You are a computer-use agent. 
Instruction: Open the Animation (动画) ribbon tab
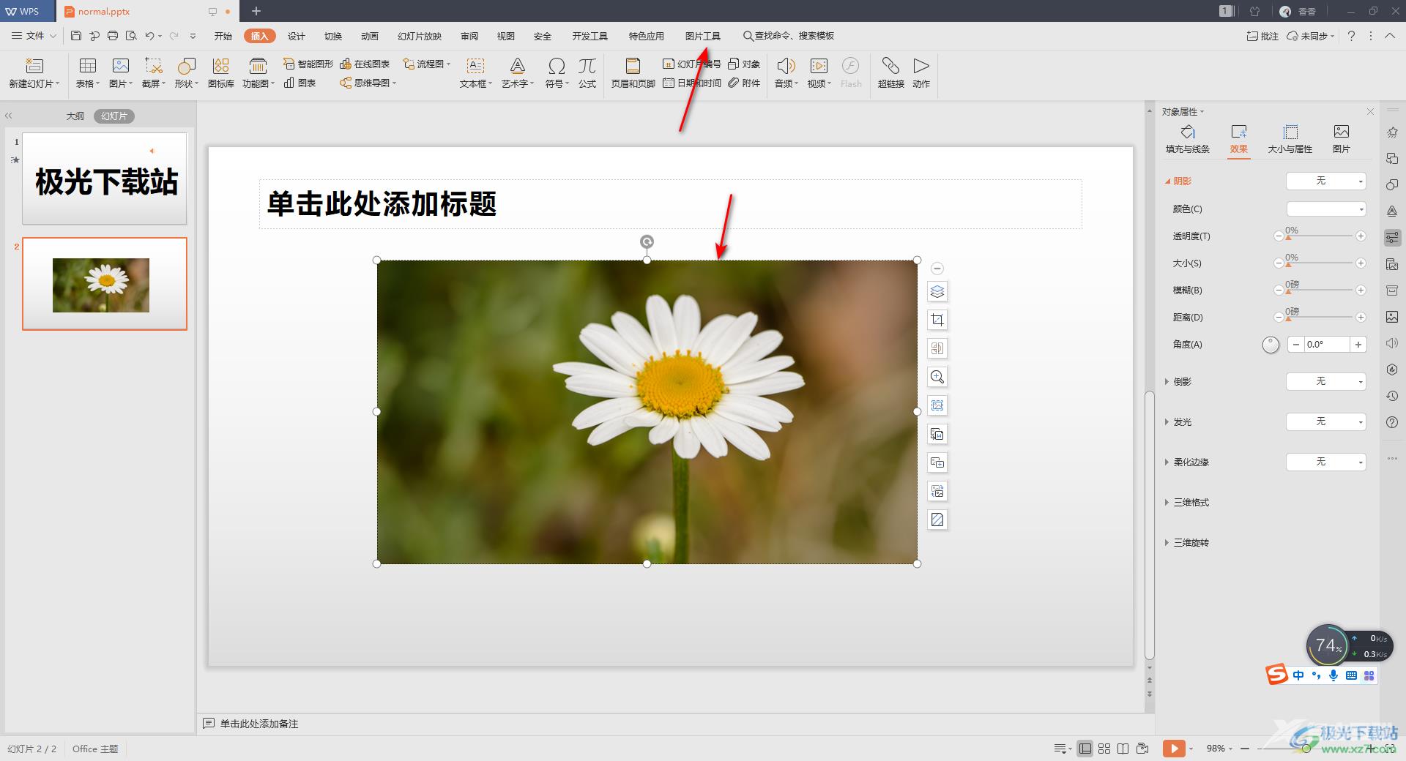click(370, 36)
